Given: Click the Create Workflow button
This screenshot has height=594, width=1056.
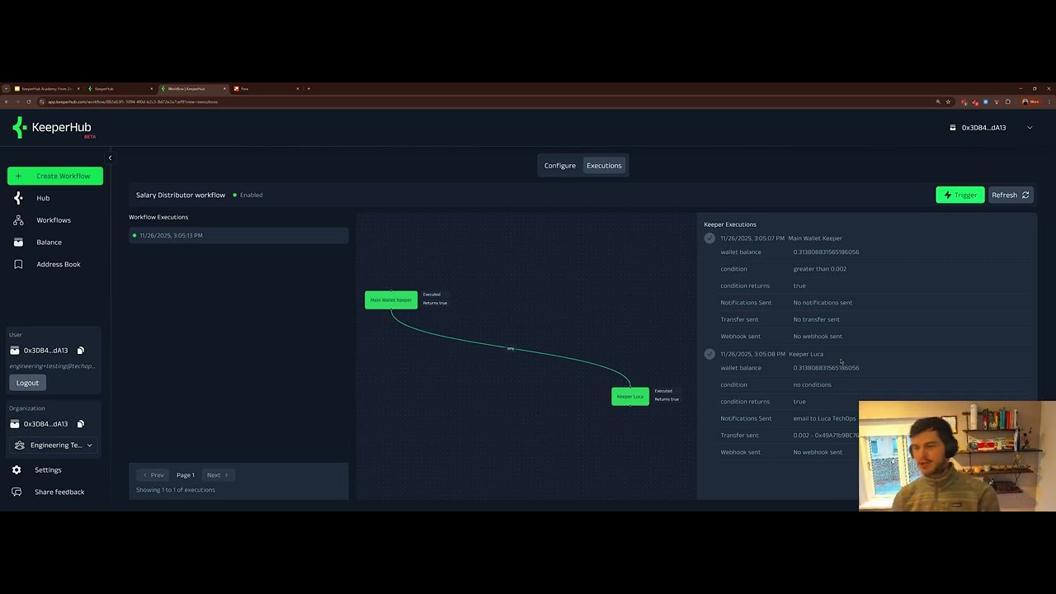Looking at the screenshot, I should pyautogui.click(x=55, y=176).
